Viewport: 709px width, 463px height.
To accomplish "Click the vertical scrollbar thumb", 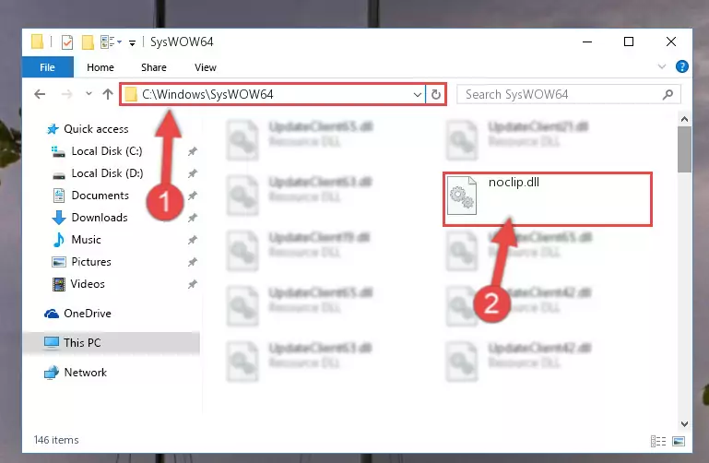I will 685,149.
